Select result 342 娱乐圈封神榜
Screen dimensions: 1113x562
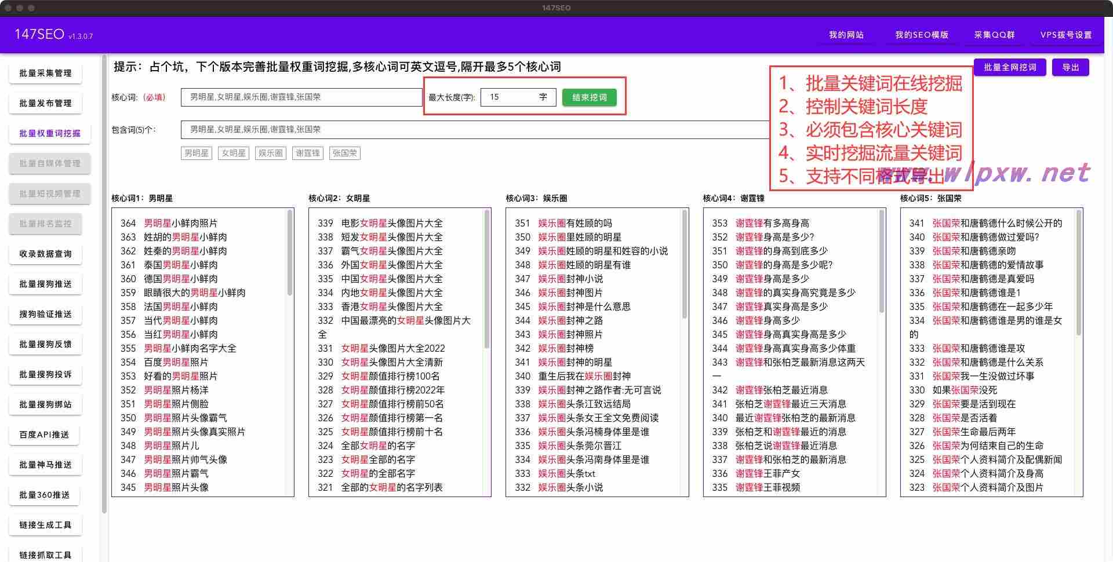click(554, 348)
